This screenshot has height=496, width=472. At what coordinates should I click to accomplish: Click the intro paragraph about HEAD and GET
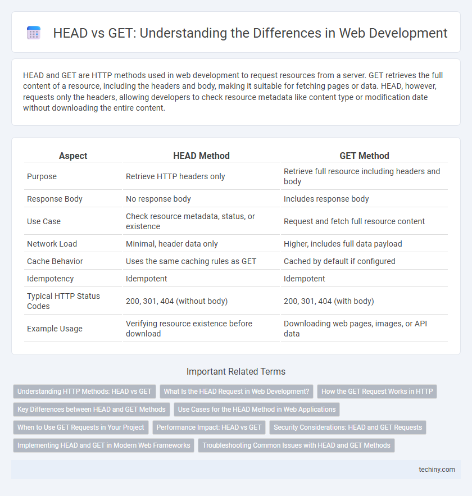click(x=233, y=92)
